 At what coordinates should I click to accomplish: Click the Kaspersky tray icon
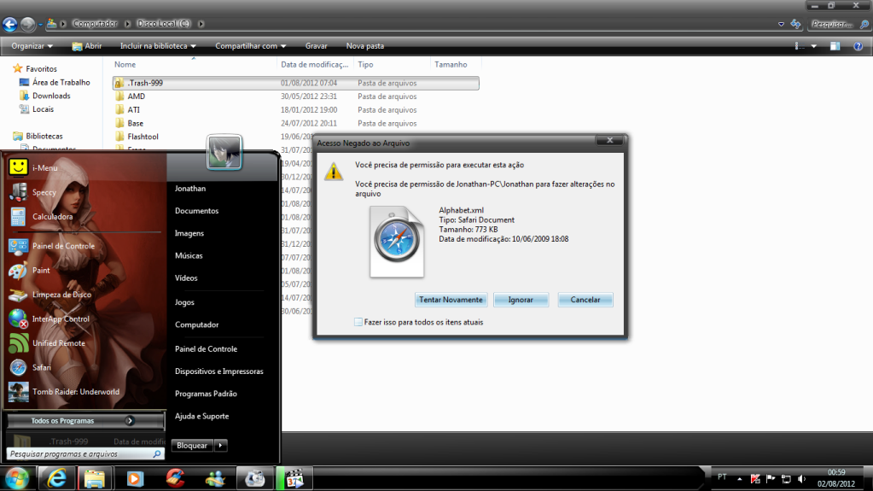(755, 479)
